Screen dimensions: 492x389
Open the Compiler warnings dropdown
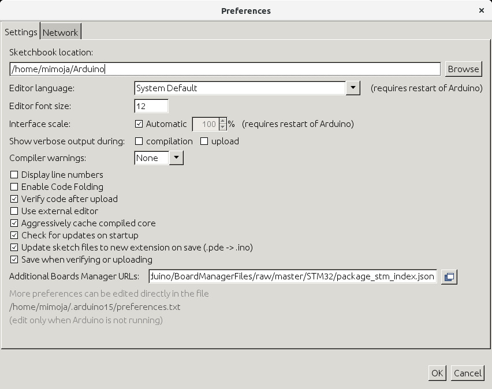[x=176, y=158]
